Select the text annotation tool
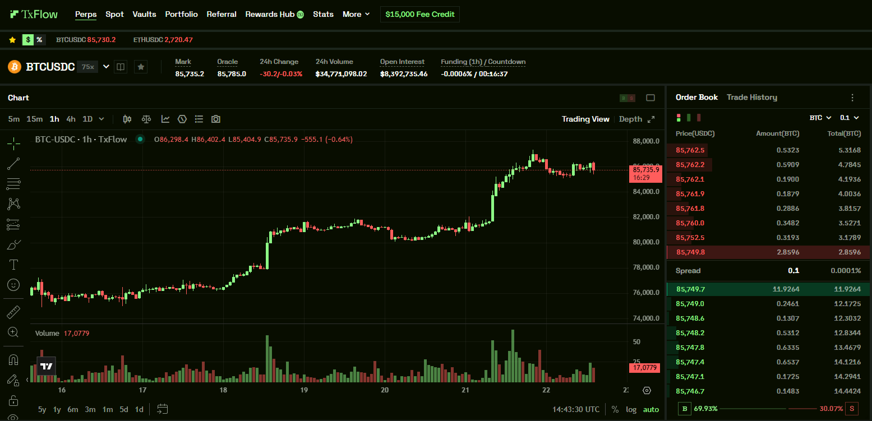 click(x=13, y=265)
